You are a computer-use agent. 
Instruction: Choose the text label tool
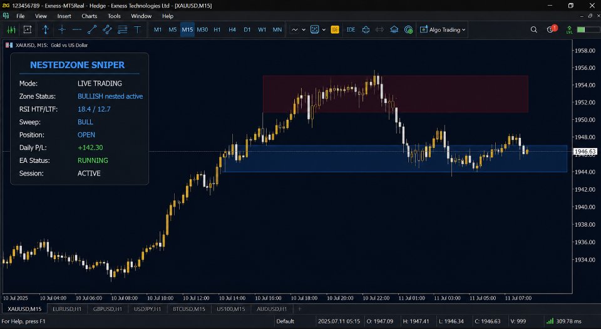pos(137,29)
